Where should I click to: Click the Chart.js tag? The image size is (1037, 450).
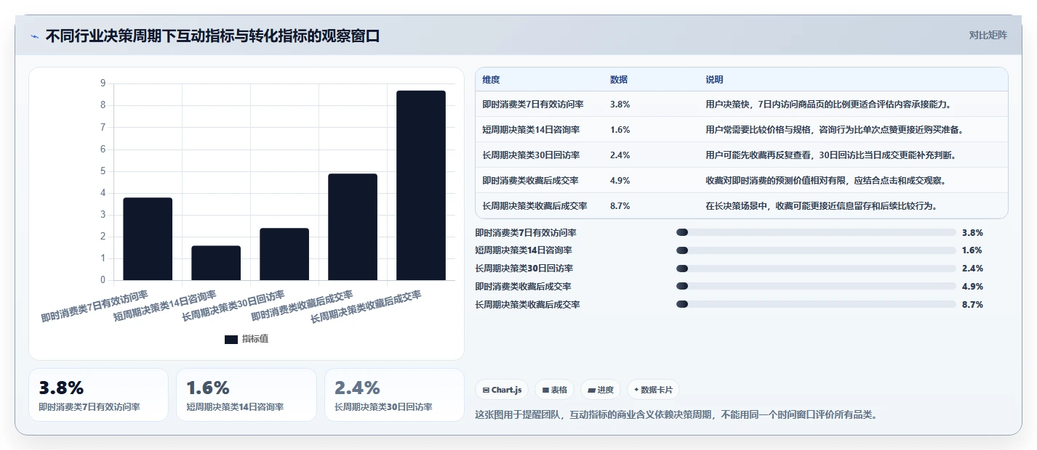[502, 390]
